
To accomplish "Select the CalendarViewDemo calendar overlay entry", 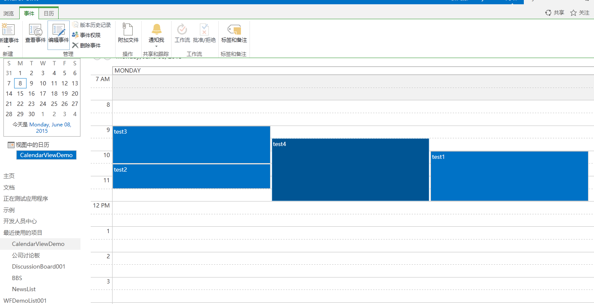I will point(46,155).
